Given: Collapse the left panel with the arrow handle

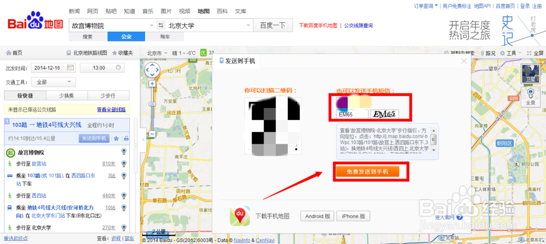Looking at the screenshot, I should click(x=142, y=140).
